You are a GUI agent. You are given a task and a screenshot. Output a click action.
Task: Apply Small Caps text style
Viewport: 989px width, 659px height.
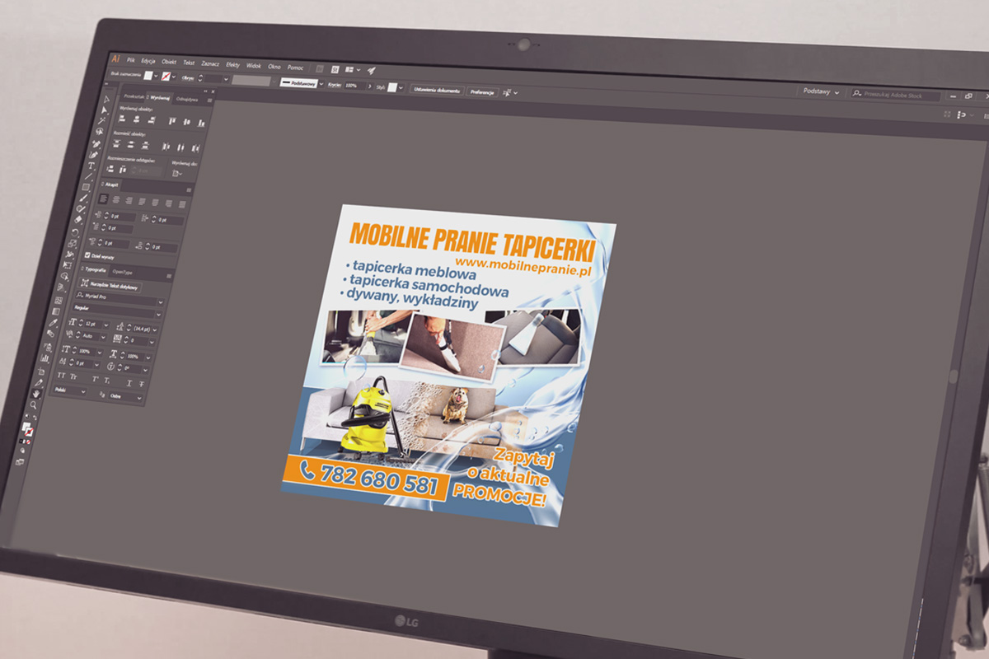74,376
